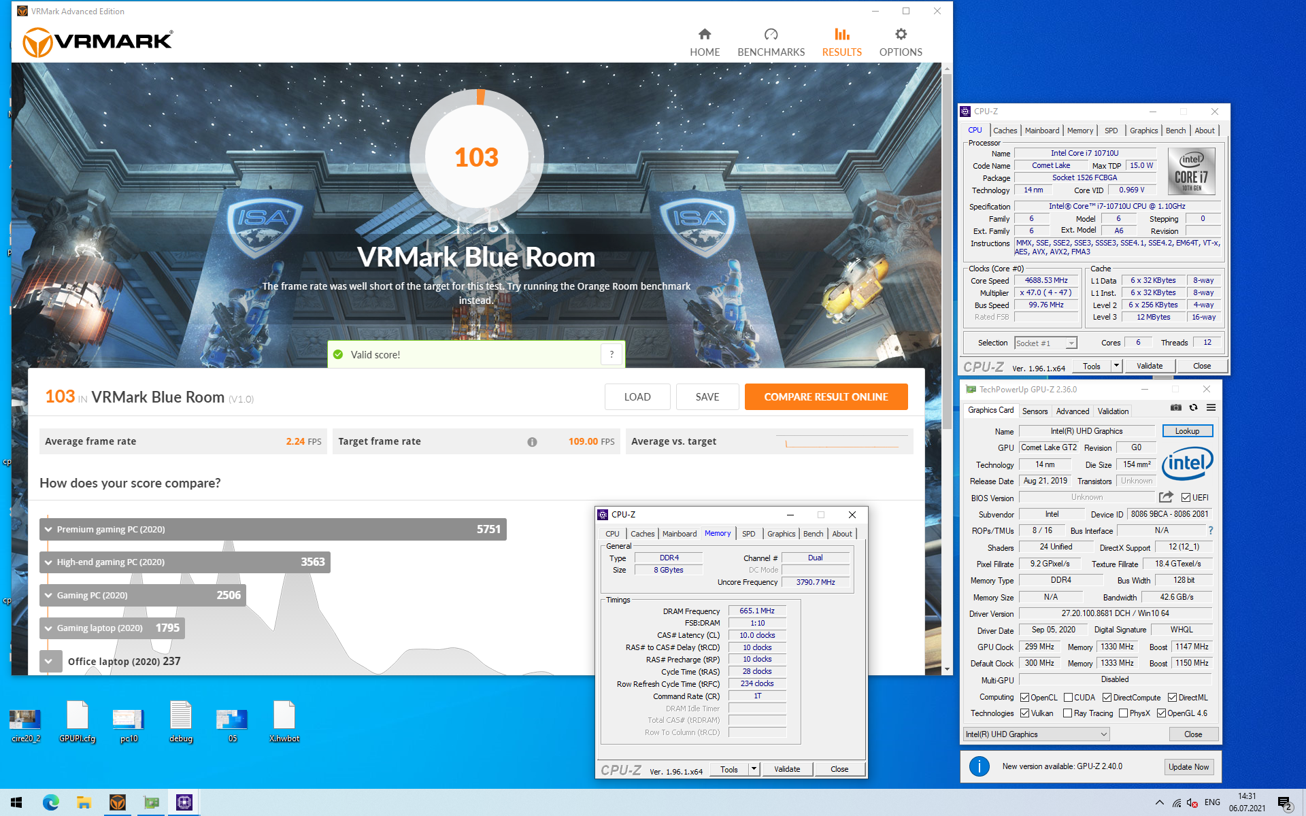
Task: Toggle the PhysX checkbox
Action: pos(1123,713)
